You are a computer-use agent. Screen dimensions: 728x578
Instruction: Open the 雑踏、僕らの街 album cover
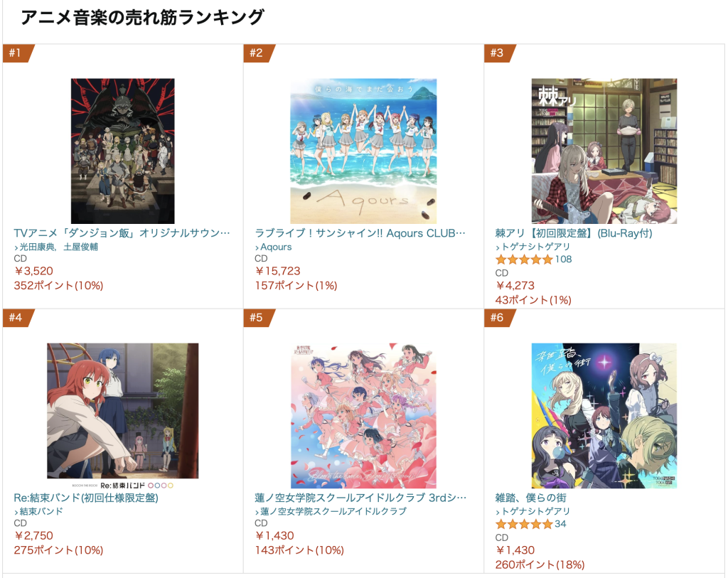pos(604,415)
